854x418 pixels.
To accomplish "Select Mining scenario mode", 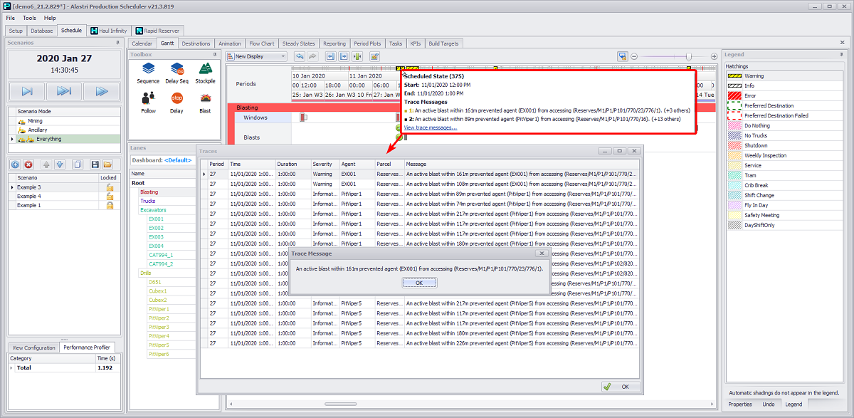I will 63,121.
